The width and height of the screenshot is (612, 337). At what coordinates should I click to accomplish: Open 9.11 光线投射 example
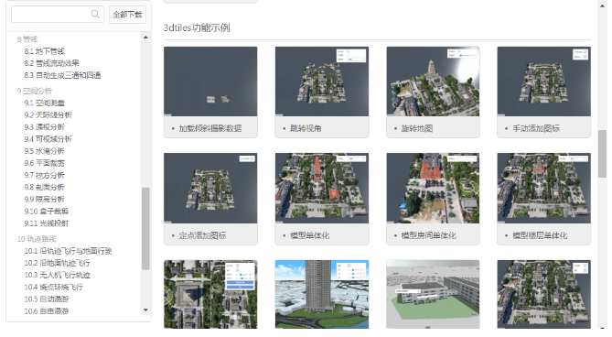coord(46,223)
